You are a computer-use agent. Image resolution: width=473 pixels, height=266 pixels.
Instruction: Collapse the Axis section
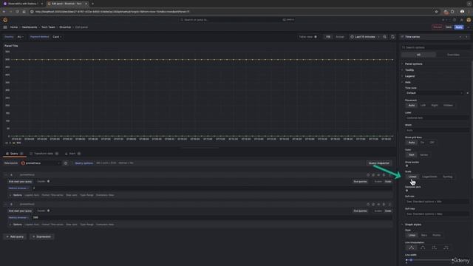click(x=407, y=82)
